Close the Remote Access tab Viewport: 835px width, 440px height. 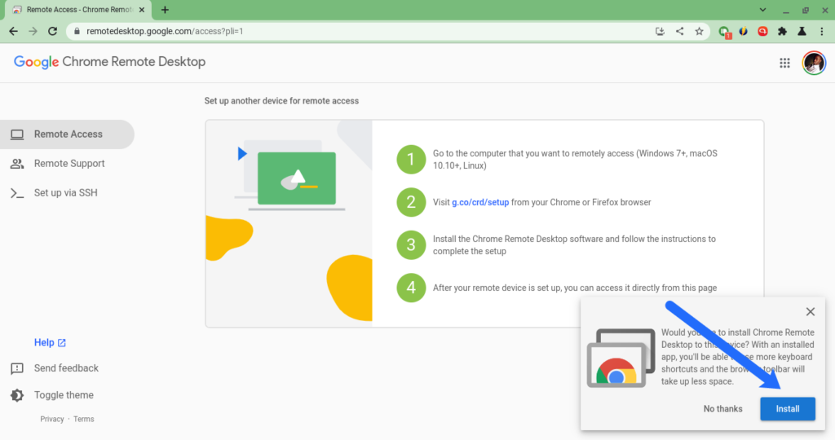(142, 10)
